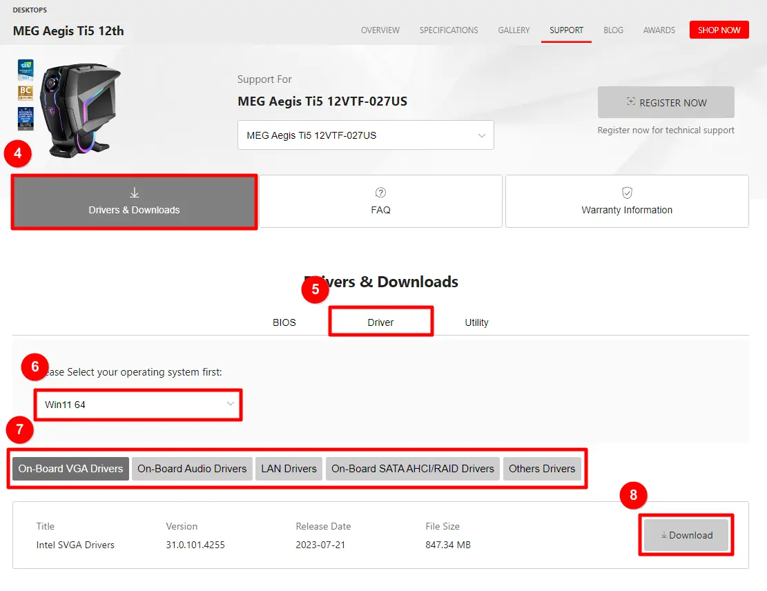Switch to the BIOS tab
This screenshot has width=767, height=591.
click(284, 322)
